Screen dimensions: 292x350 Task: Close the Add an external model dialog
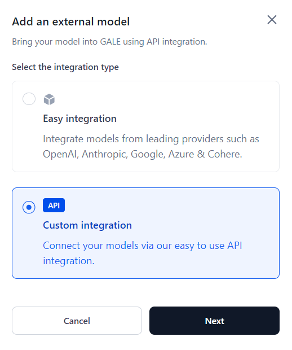[272, 20]
